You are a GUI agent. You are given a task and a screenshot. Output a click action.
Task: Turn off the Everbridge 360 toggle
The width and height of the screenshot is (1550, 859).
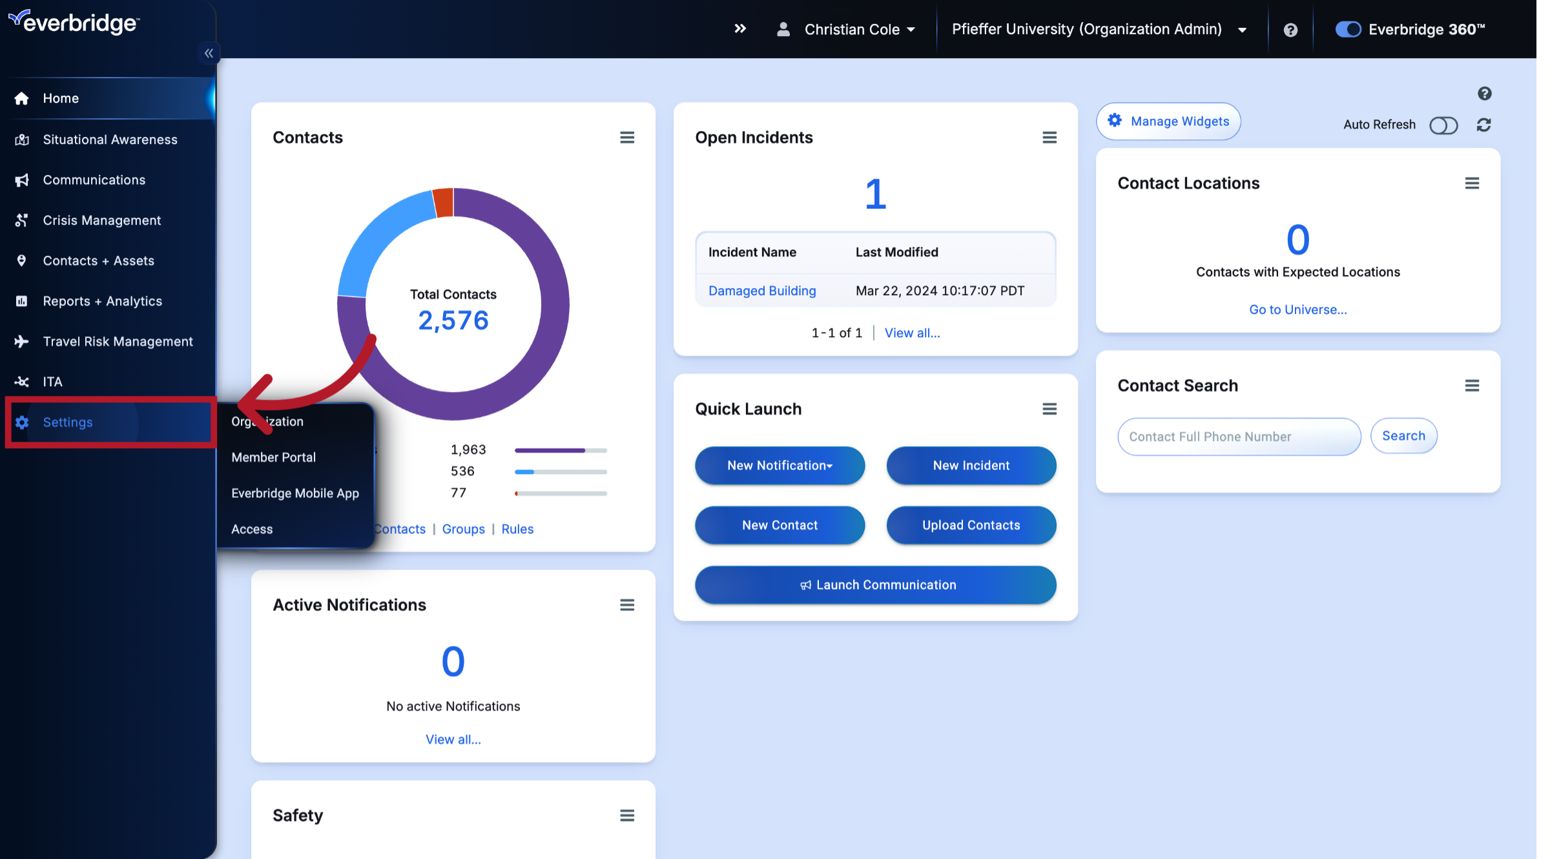tap(1348, 30)
